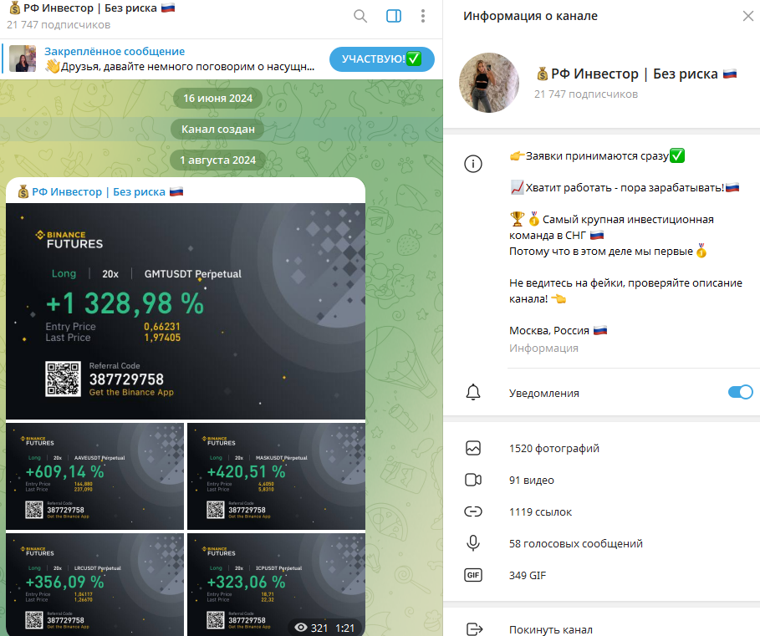This screenshot has height=636, width=760.
Task: Open the AAVEUSDT +609,14 % image
Action: click(x=95, y=476)
